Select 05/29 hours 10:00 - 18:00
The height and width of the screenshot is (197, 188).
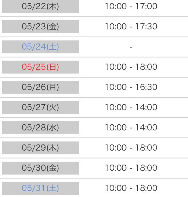[131, 148]
